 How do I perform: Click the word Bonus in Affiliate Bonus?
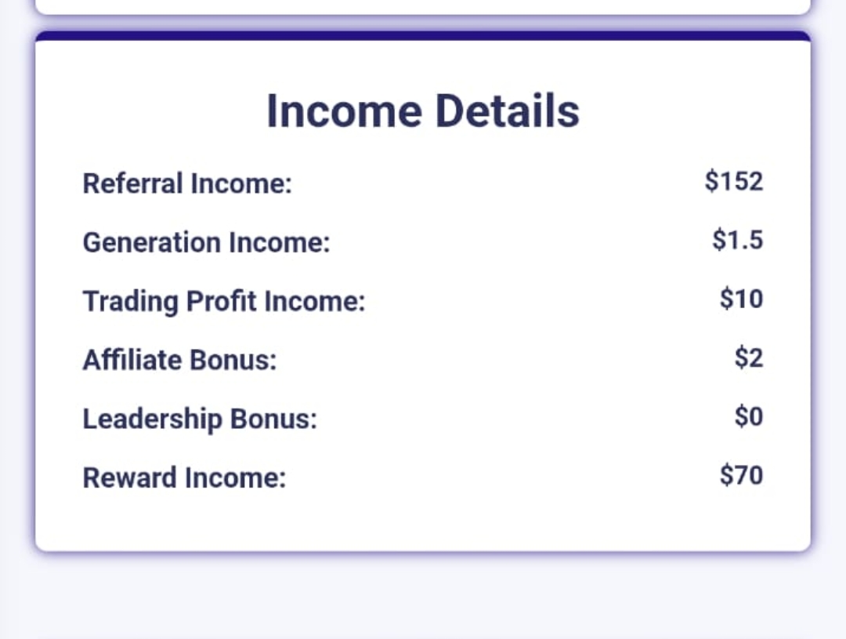pos(233,360)
